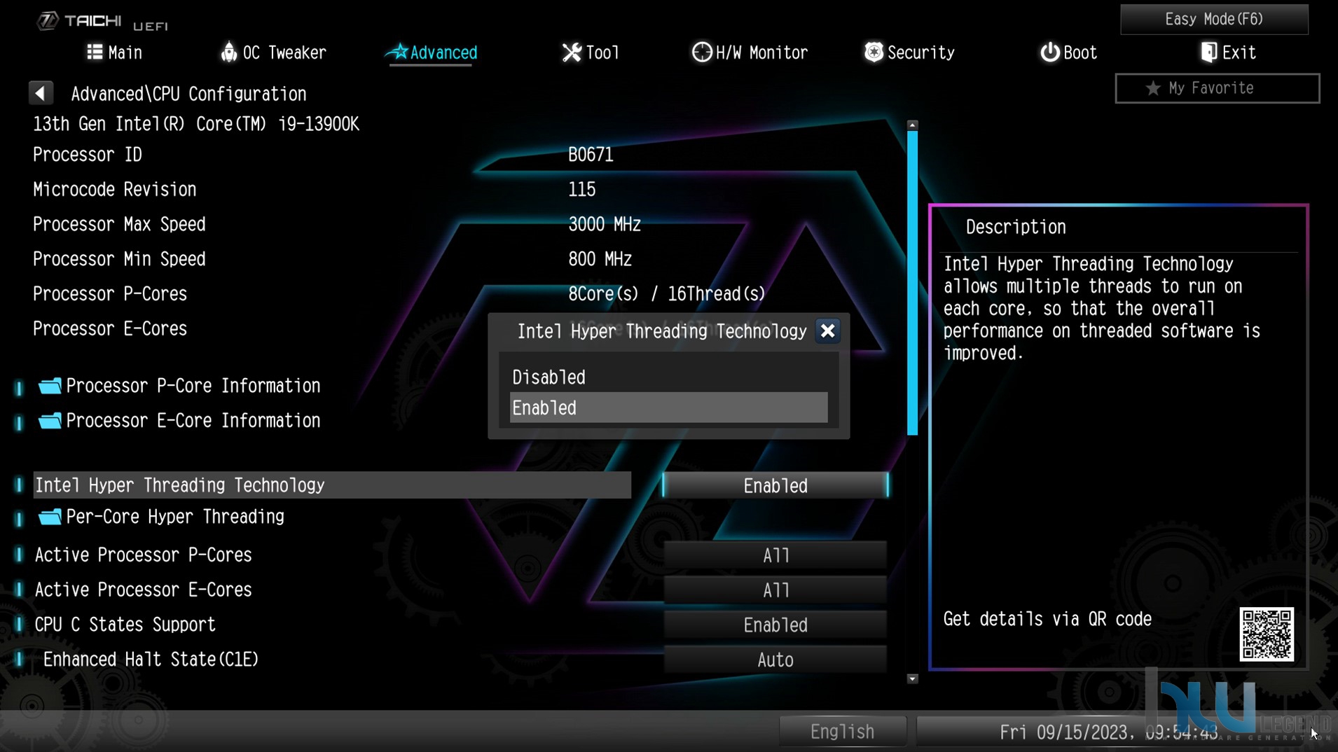
Task: Open Active Processor P-Cores dropdown
Action: [775, 555]
